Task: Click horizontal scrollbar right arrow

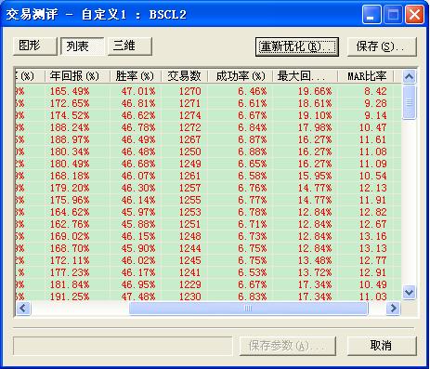Action: pyautogui.click(x=393, y=309)
